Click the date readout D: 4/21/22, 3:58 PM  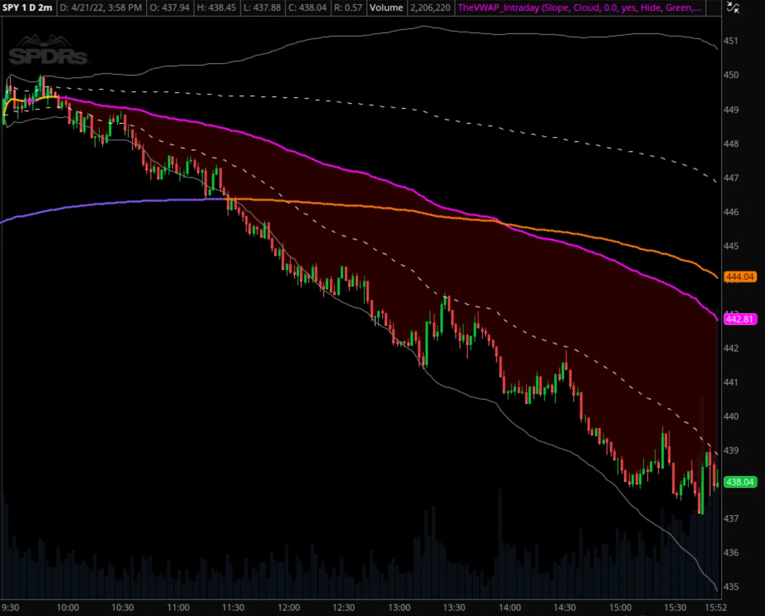(x=100, y=8)
